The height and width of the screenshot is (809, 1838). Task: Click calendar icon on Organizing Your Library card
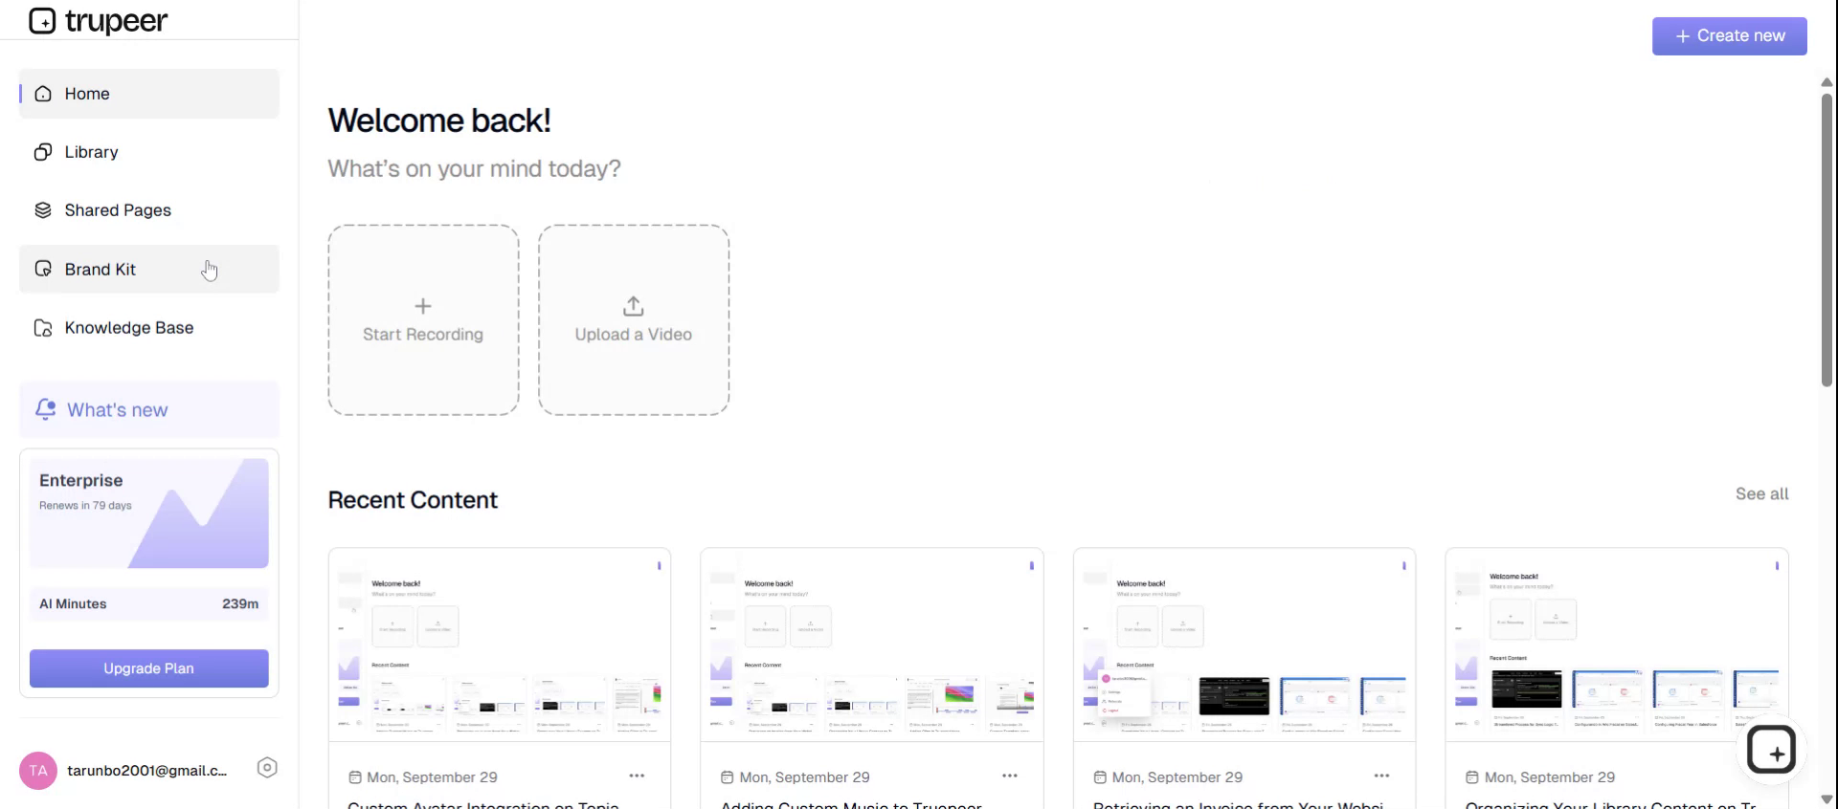(x=1472, y=777)
